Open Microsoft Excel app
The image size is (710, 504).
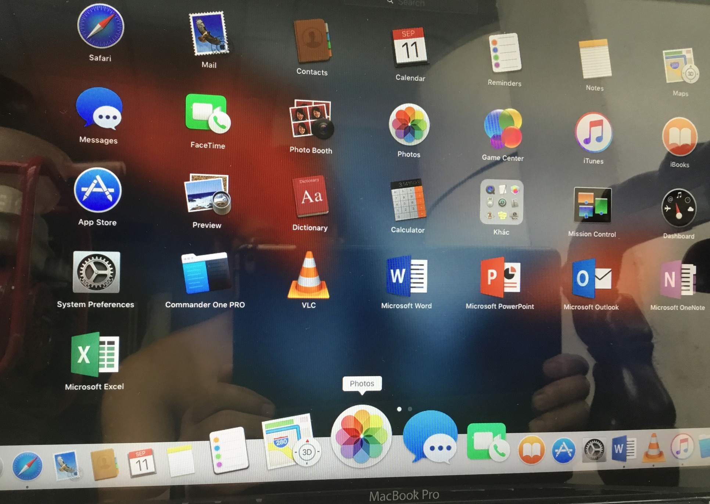95,354
